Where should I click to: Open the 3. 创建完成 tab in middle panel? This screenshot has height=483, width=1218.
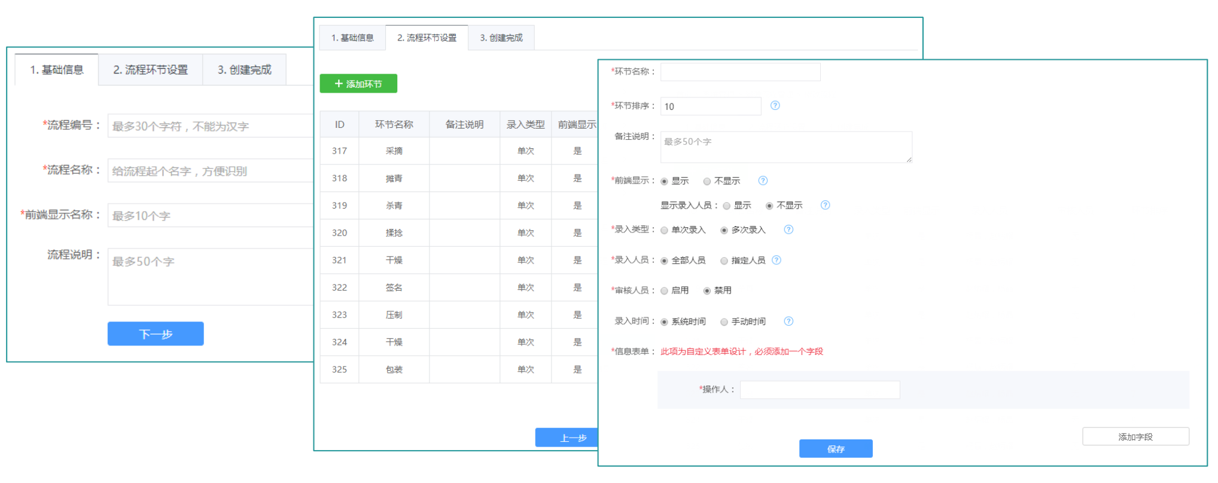[x=501, y=38]
